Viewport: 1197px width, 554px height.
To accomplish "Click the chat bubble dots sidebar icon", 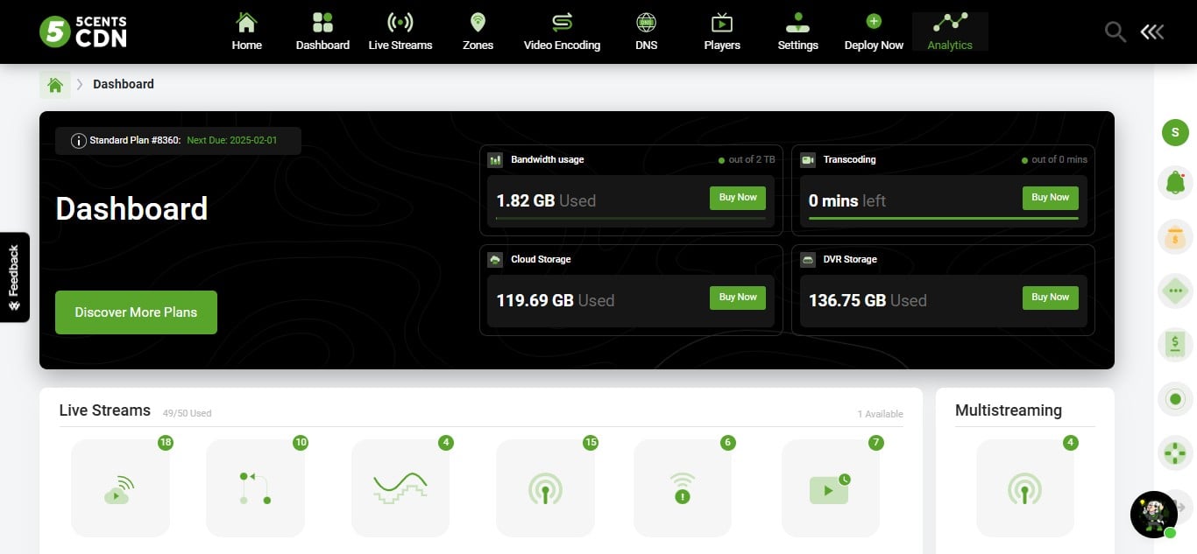I will pos(1175,291).
